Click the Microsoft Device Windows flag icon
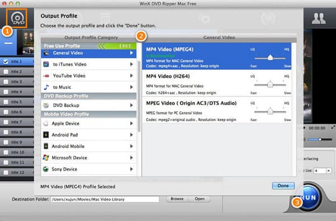Image resolution: width=336 pixels, height=221 pixels. click(x=46, y=158)
